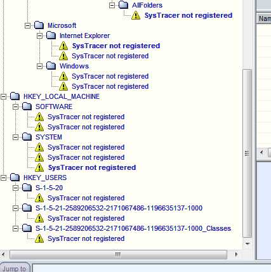
Task: Collapse the Microsoft node
Action: tap(27, 25)
